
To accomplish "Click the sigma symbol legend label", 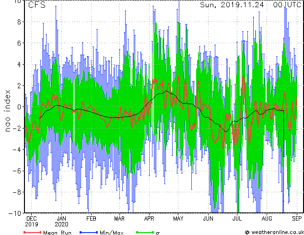I will click(x=158, y=233).
